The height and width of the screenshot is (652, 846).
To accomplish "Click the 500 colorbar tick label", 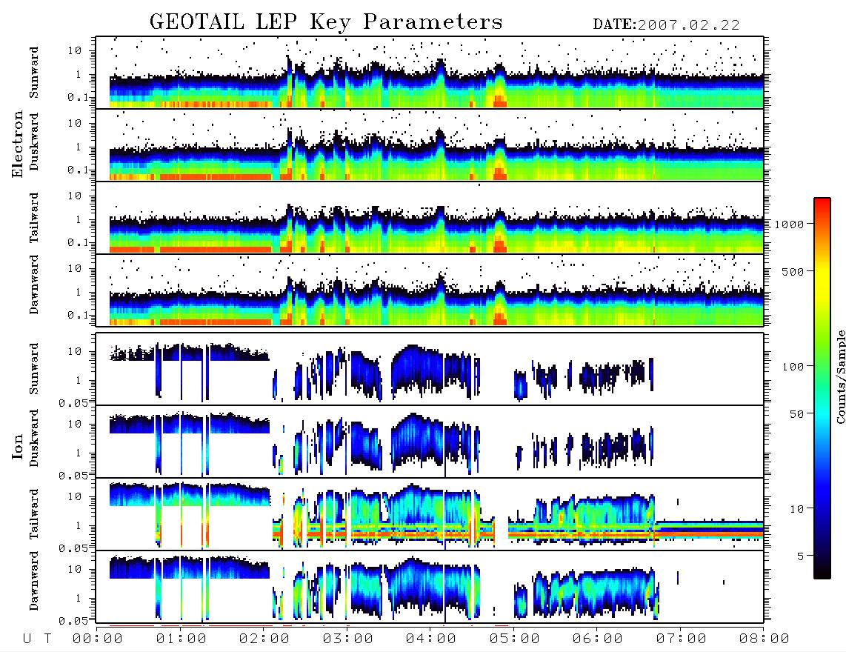I will (x=793, y=271).
